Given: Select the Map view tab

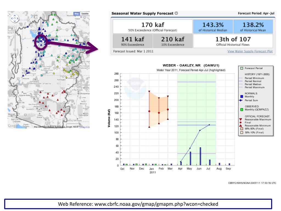Looking at the screenshot, I should pos(77,14).
